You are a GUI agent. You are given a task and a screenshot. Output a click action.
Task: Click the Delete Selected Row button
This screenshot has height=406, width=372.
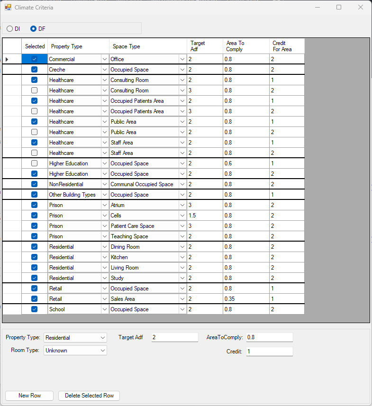click(89, 396)
